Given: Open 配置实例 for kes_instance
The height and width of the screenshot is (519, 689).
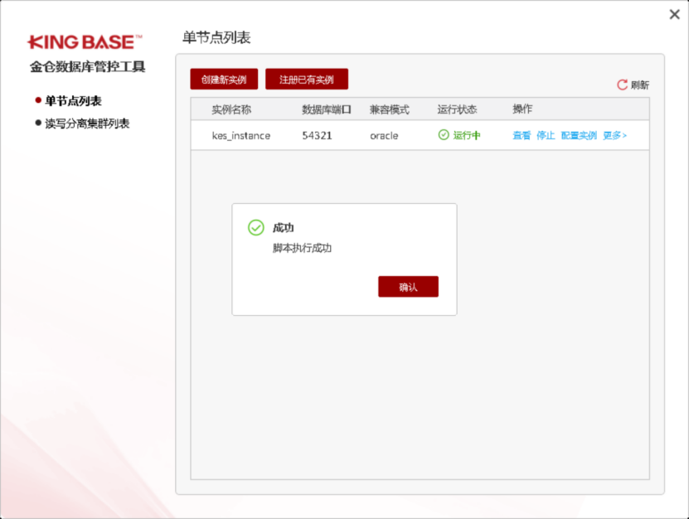Looking at the screenshot, I should 579,135.
